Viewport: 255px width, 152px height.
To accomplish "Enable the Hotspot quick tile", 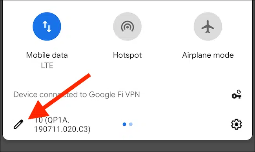I will click(x=127, y=26).
